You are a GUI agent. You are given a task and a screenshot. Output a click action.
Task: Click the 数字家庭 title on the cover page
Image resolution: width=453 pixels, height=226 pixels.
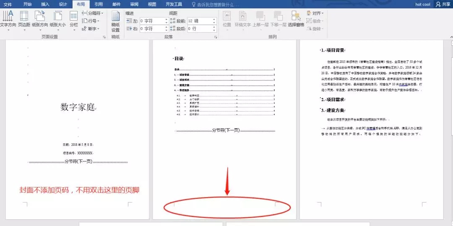click(x=77, y=107)
